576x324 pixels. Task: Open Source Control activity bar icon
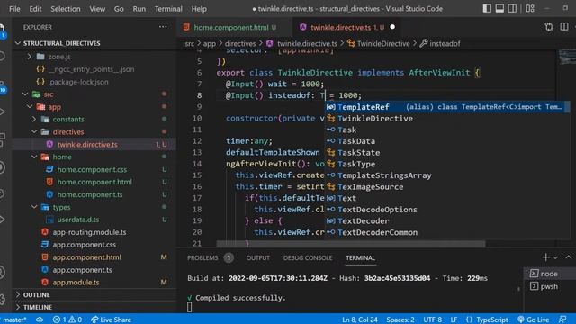[x=2, y=88]
